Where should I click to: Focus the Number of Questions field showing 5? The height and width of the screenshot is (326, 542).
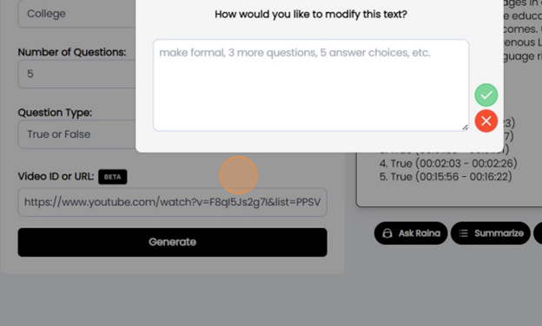click(76, 74)
